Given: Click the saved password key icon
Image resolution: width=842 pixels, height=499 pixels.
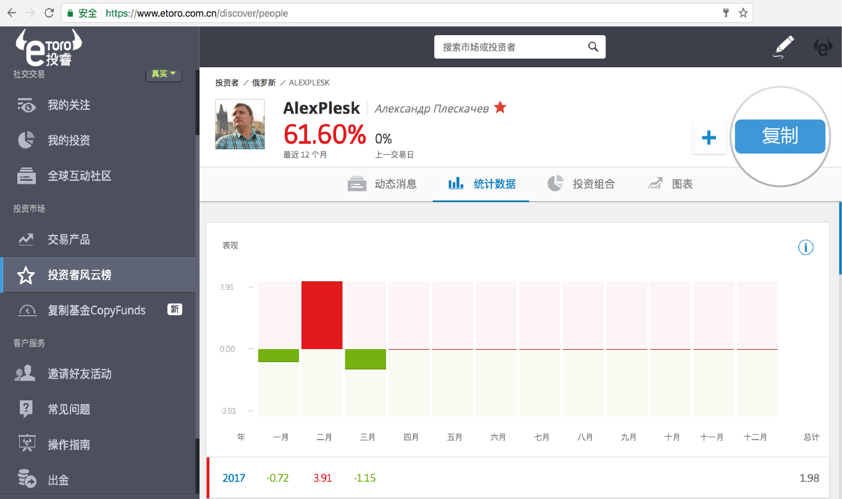Looking at the screenshot, I should pos(726,13).
